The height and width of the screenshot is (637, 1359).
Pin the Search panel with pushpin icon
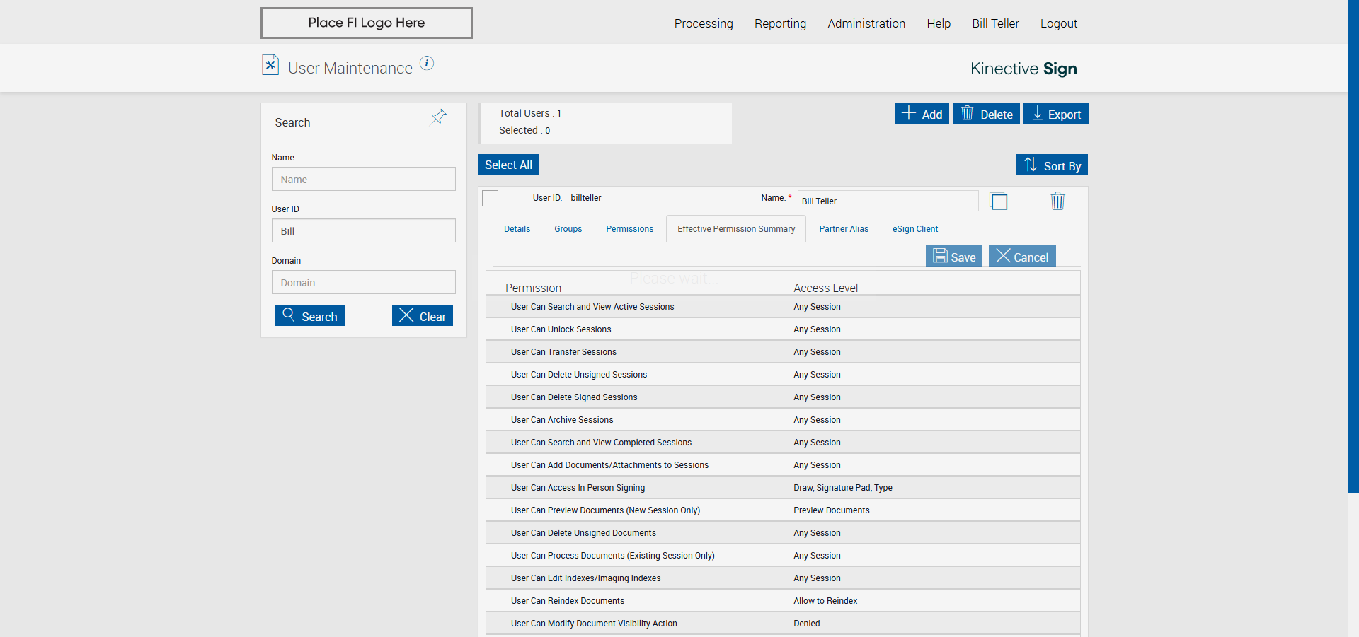tap(439, 117)
